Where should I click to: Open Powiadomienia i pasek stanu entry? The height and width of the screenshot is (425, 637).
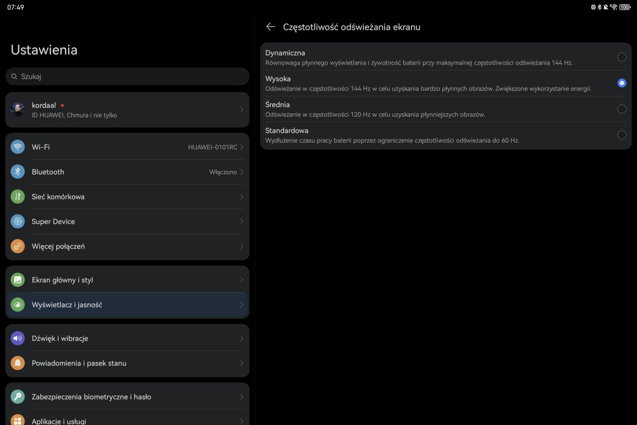pos(127,363)
